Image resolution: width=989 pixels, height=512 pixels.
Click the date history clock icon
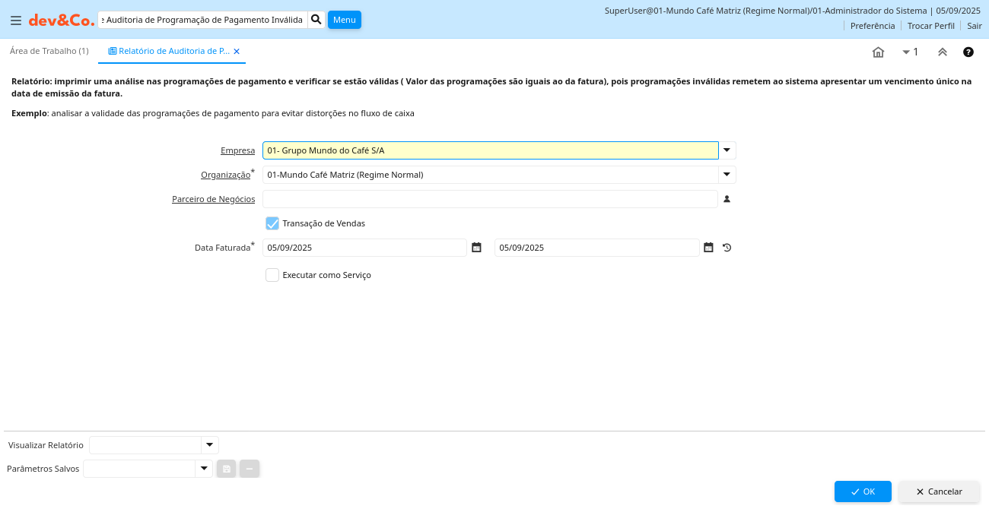727,248
